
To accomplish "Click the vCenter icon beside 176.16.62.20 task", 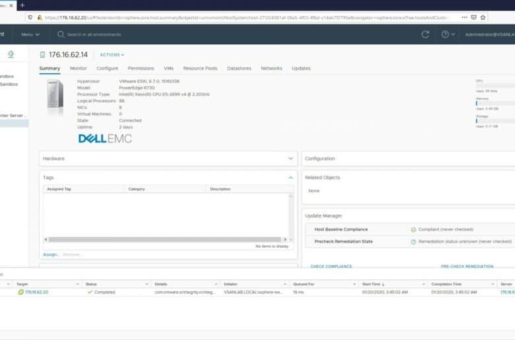I will pos(20,292).
